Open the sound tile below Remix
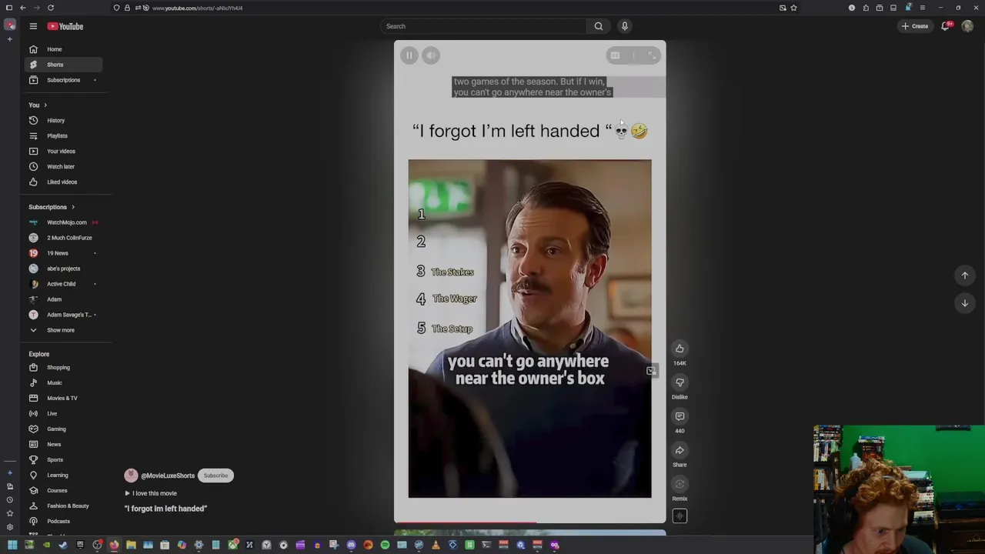Screen dimensions: 985x554 coord(679,516)
